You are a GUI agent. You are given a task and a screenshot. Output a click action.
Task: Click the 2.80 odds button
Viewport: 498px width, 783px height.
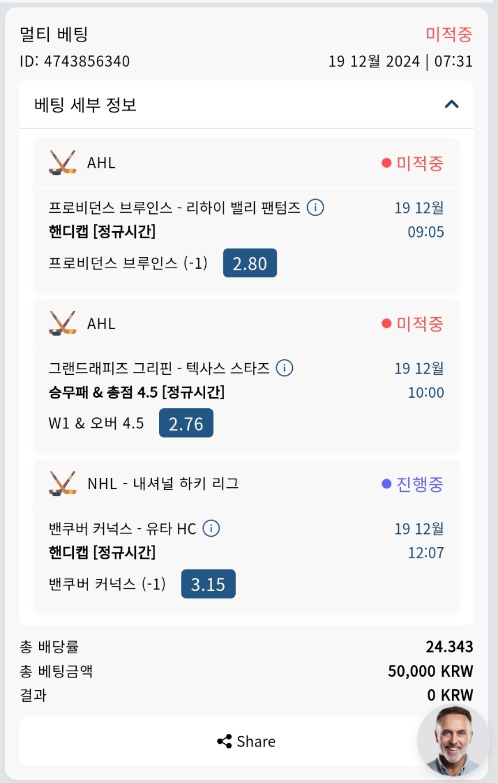tap(250, 263)
